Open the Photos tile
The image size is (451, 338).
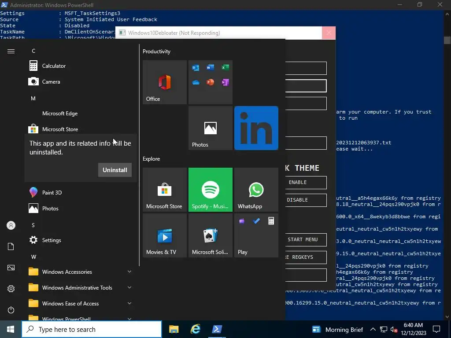210,128
